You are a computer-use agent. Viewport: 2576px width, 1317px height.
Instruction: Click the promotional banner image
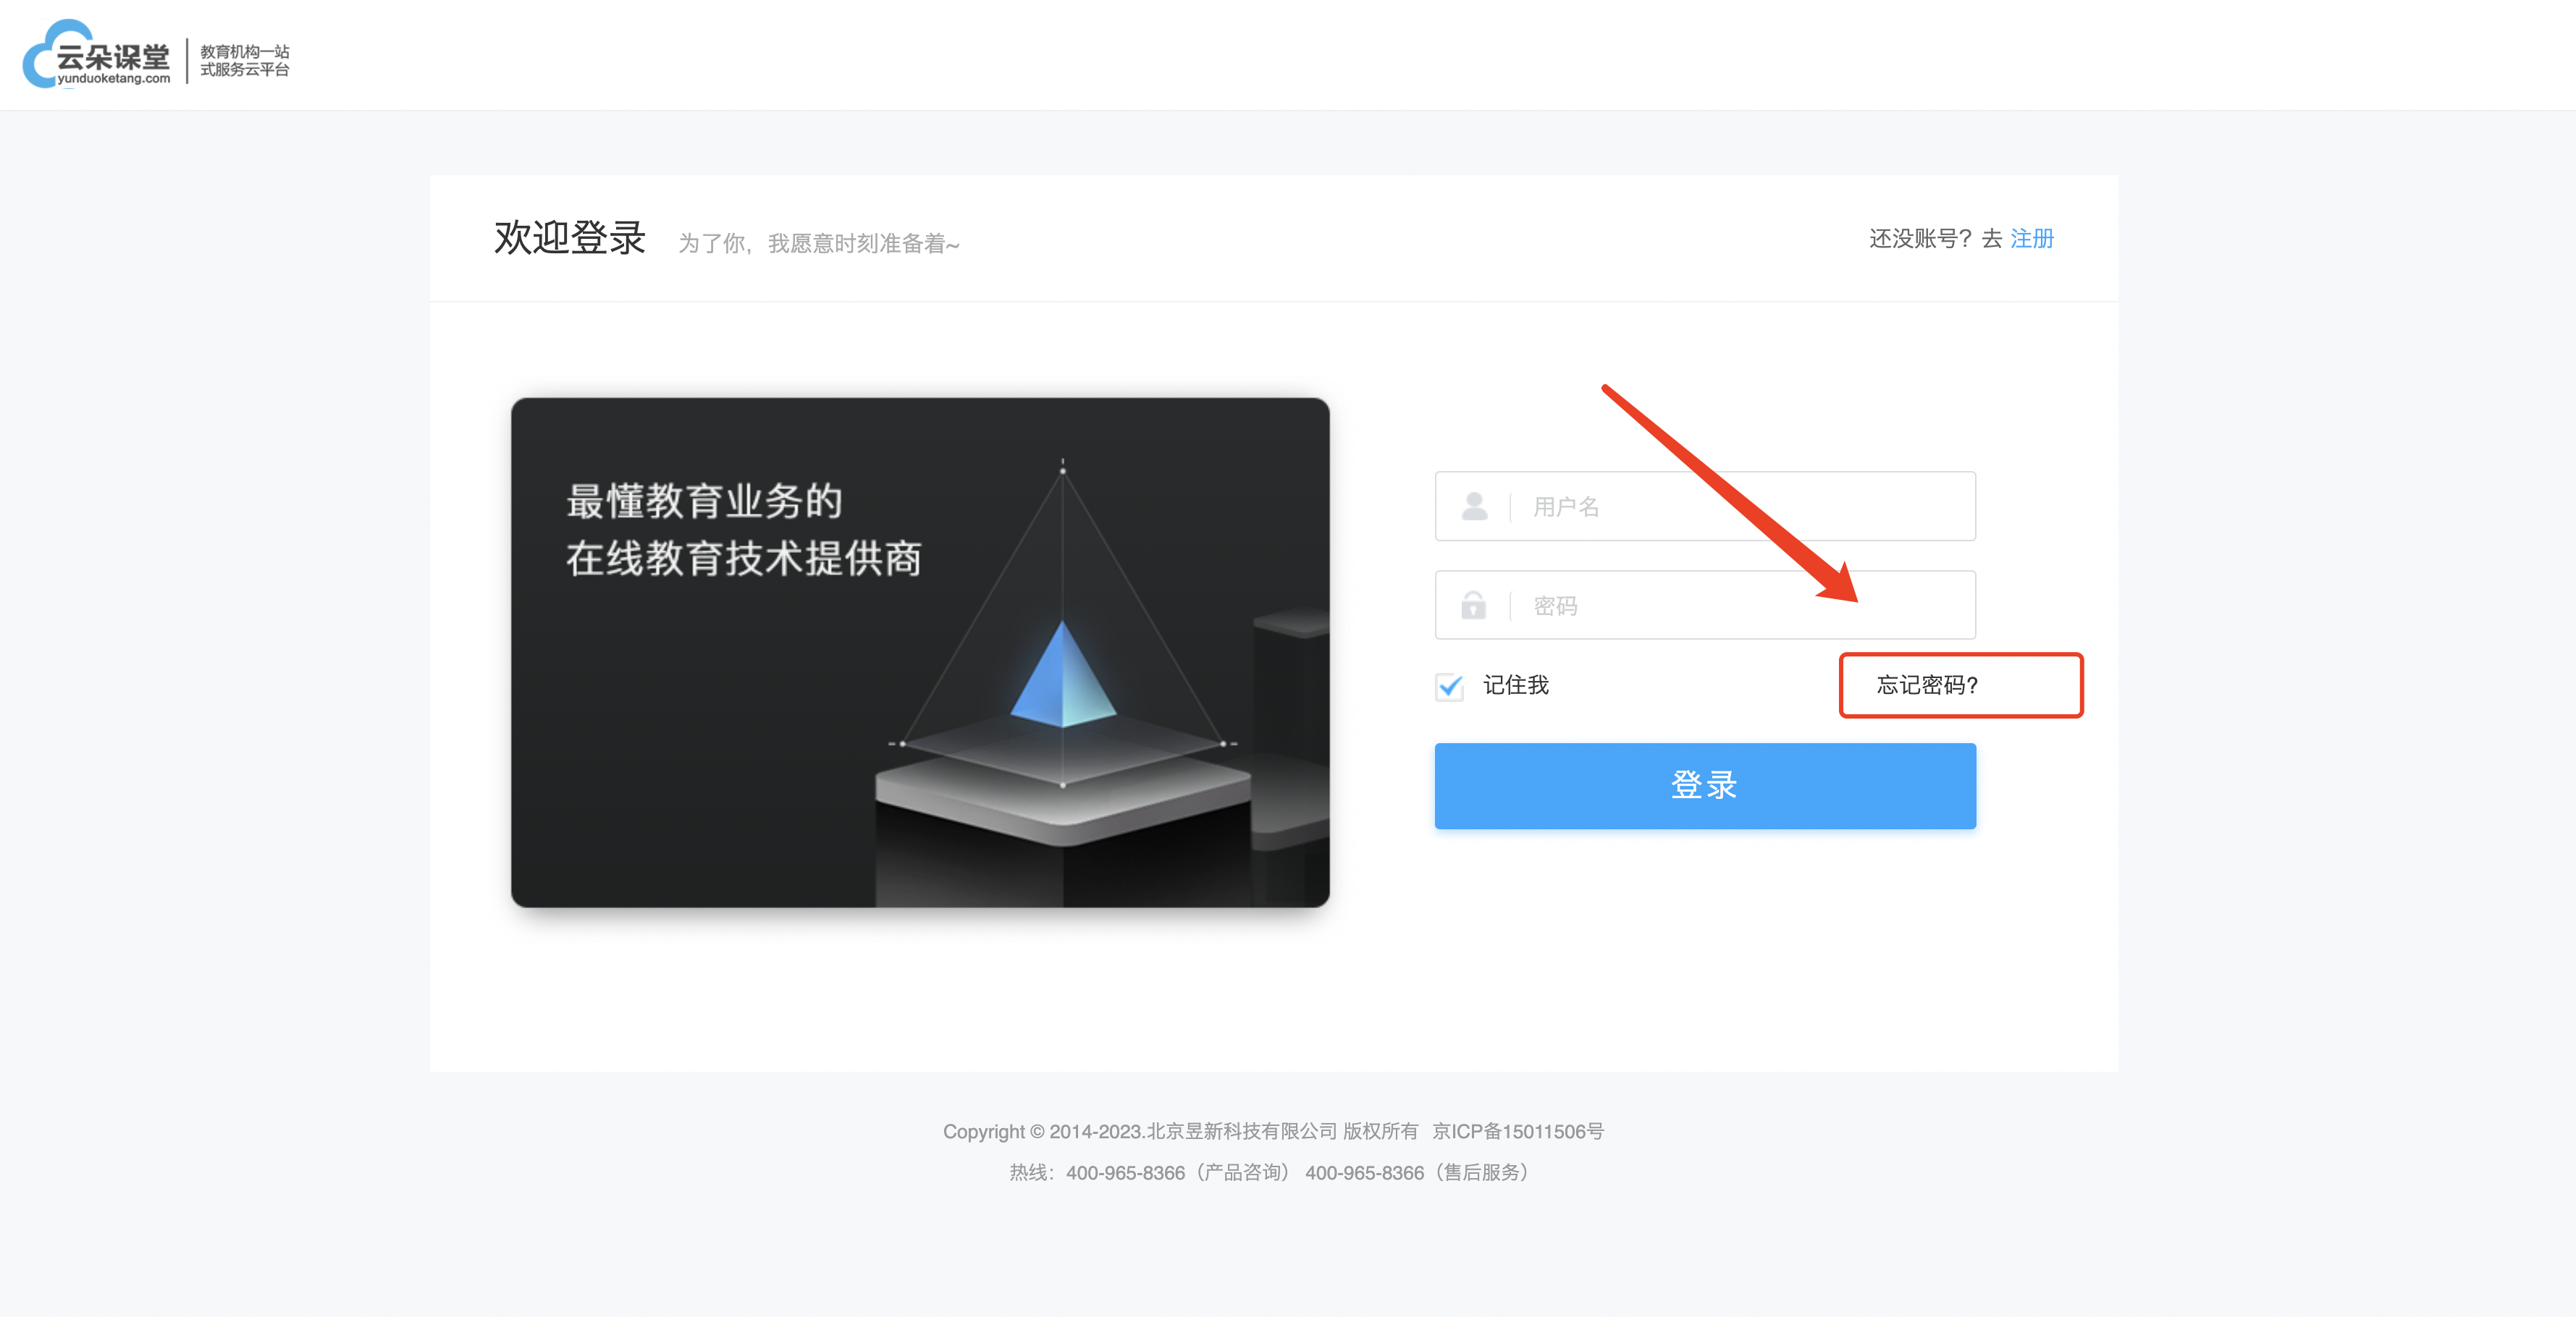[920, 653]
